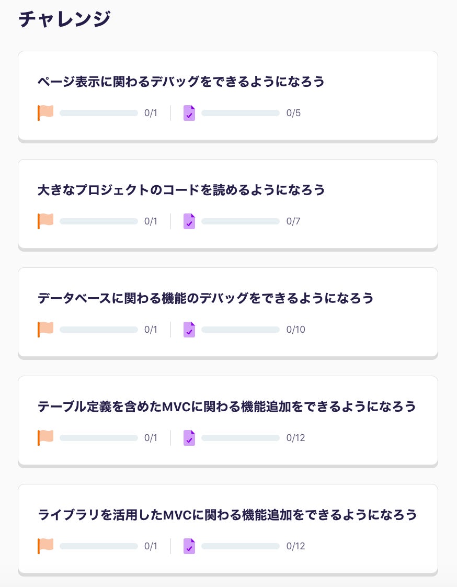
Task: Click the 0/1 flag progress bar in テーブル定義 card
Action: coord(99,438)
